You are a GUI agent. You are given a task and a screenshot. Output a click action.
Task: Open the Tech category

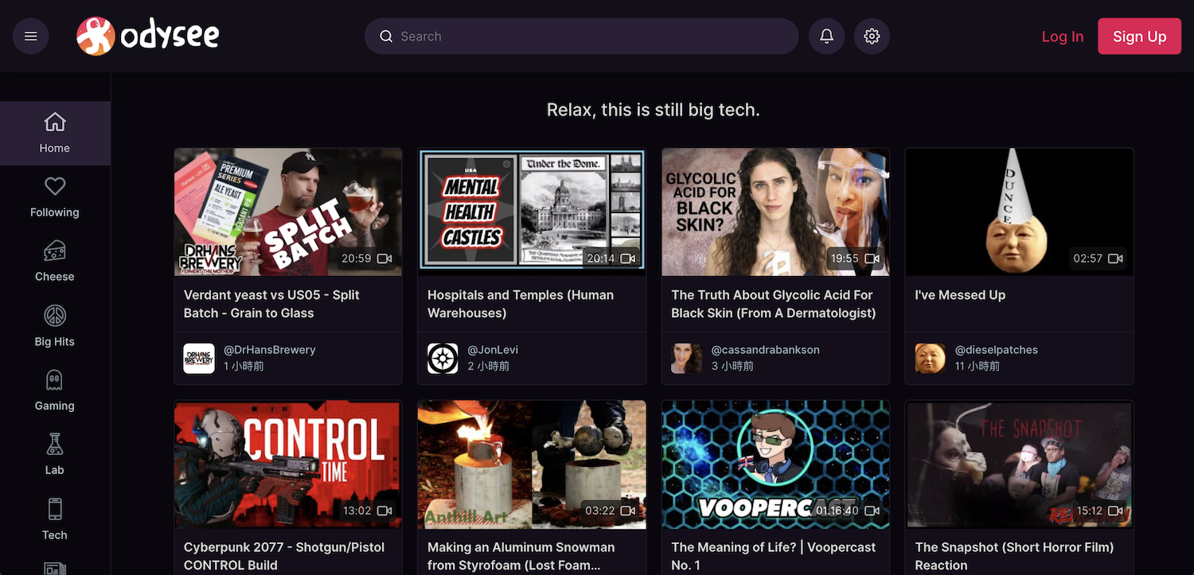55,520
